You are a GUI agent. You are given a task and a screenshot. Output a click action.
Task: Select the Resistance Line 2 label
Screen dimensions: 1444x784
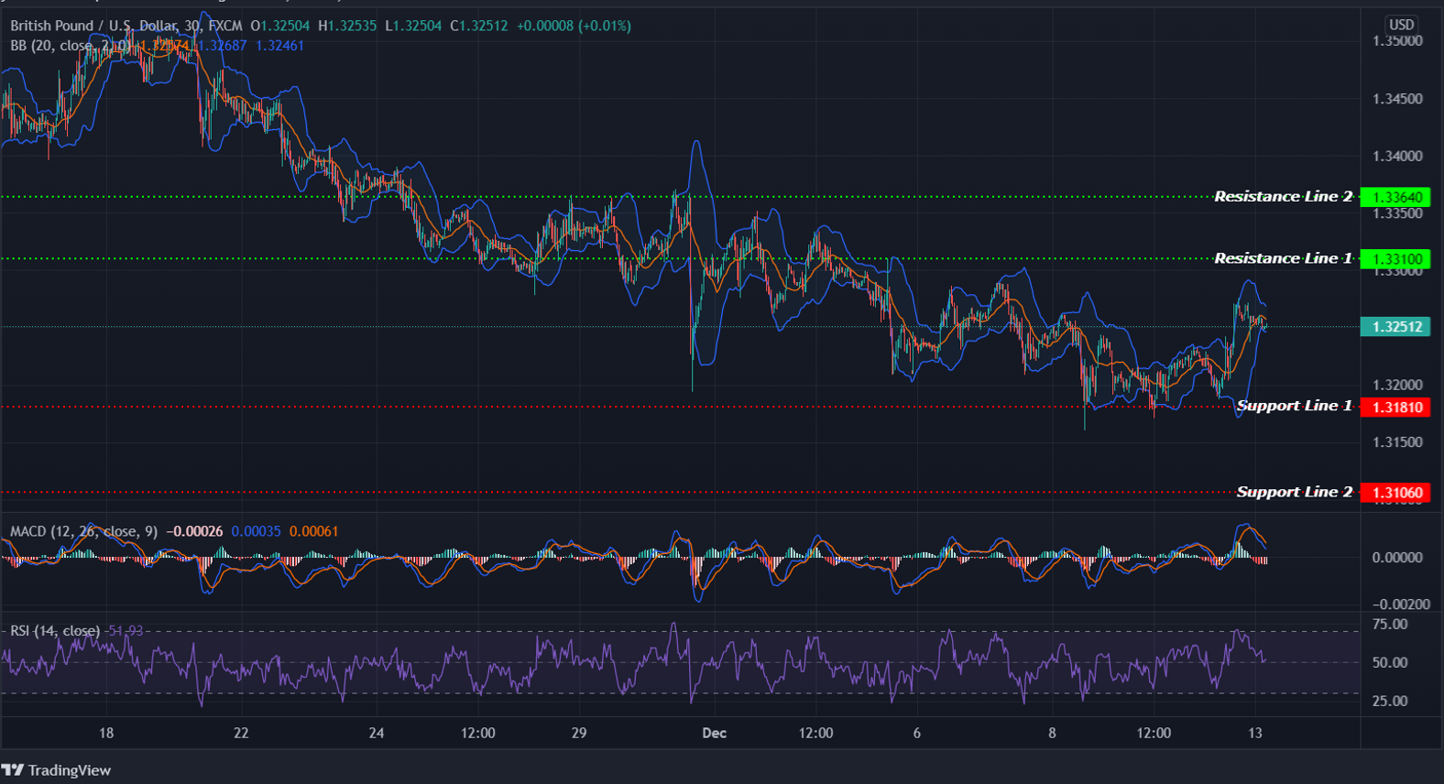(1283, 197)
